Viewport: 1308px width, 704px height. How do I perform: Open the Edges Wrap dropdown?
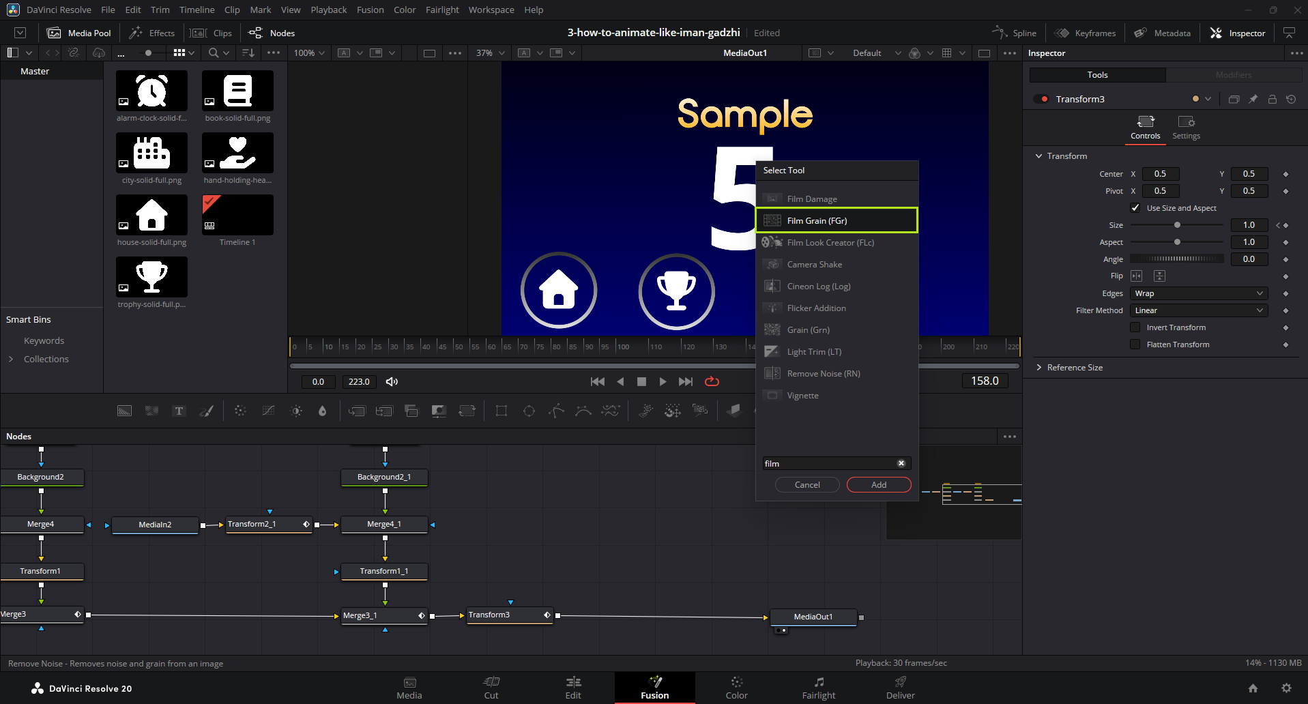[x=1198, y=293]
